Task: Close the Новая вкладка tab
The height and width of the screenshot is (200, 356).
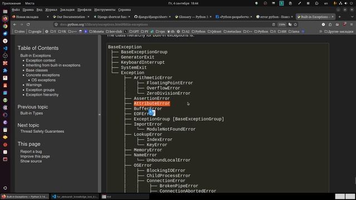Action: (x=48, y=17)
